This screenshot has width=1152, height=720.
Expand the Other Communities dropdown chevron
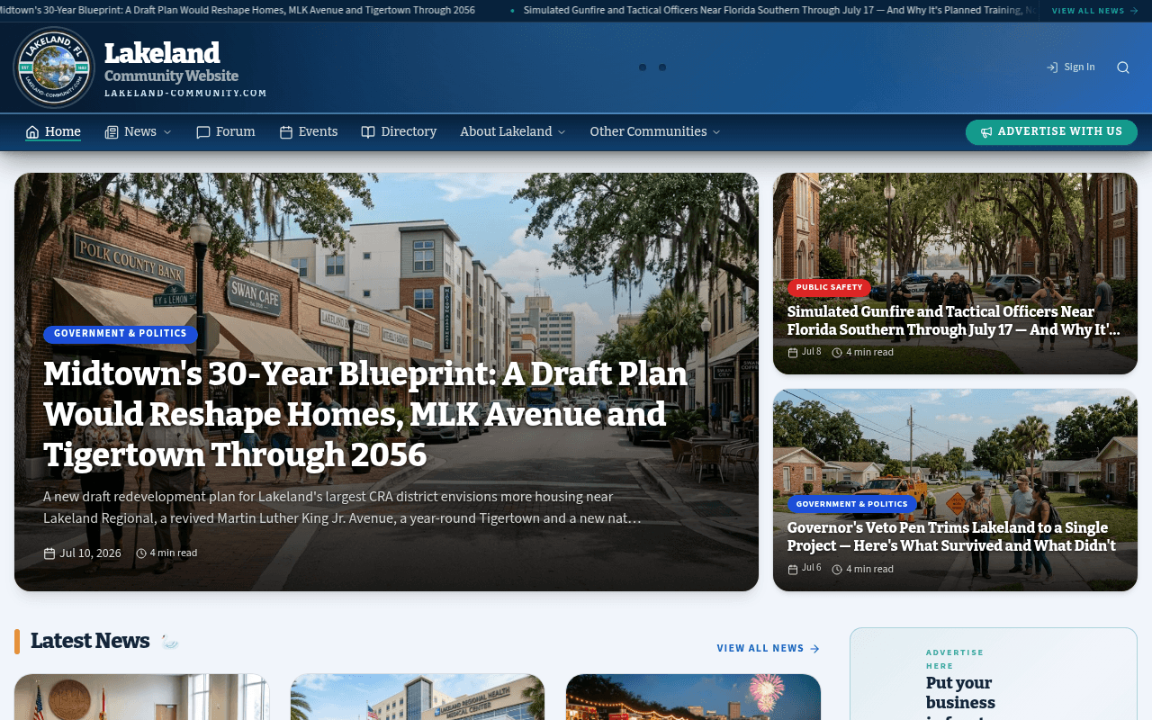(x=716, y=132)
